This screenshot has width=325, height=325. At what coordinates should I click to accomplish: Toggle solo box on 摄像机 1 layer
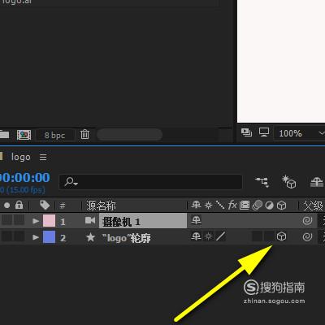pyautogui.click(x=6, y=220)
